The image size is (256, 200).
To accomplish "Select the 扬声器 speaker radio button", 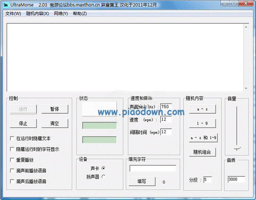I will [x=103, y=176].
